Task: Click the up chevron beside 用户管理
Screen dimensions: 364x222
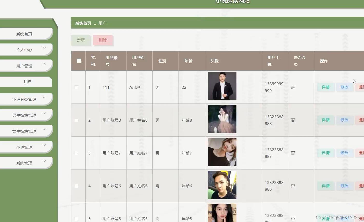Action: 44,64
